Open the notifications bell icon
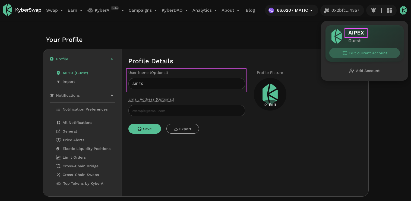Viewport: 411px width, 201px height. click(x=374, y=10)
